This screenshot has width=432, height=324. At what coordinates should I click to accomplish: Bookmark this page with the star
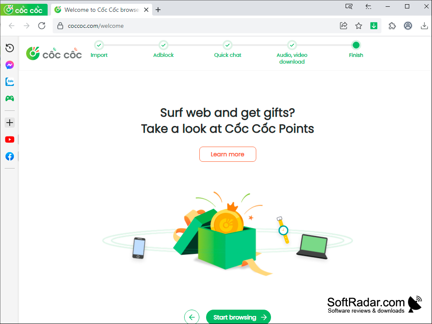click(x=358, y=26)
